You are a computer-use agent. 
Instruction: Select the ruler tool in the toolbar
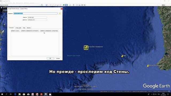click(74, 5)
